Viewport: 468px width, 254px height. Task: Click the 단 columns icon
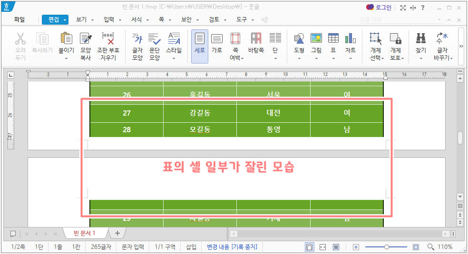tap(275, 39)
